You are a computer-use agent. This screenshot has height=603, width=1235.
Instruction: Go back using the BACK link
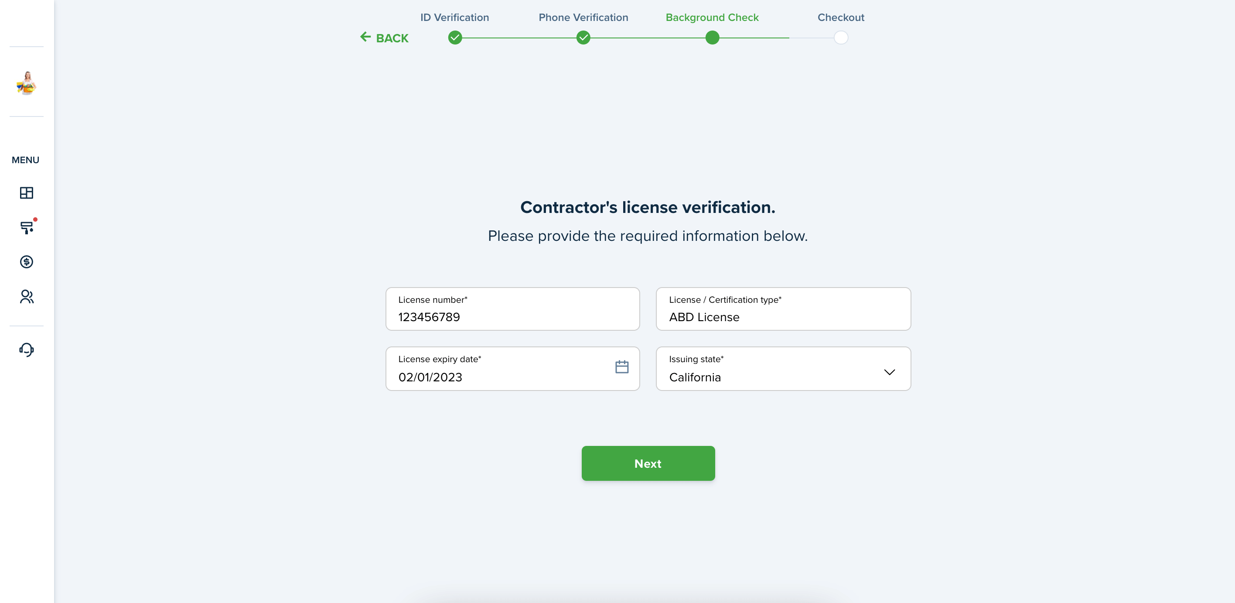click(385, 38)
